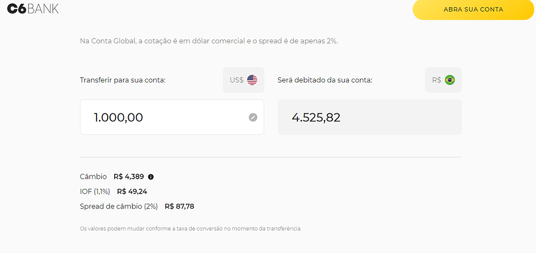Click the BANK wordmark in header
The width and height of the screenshot is (536, 253).
[x=43, y=9]
